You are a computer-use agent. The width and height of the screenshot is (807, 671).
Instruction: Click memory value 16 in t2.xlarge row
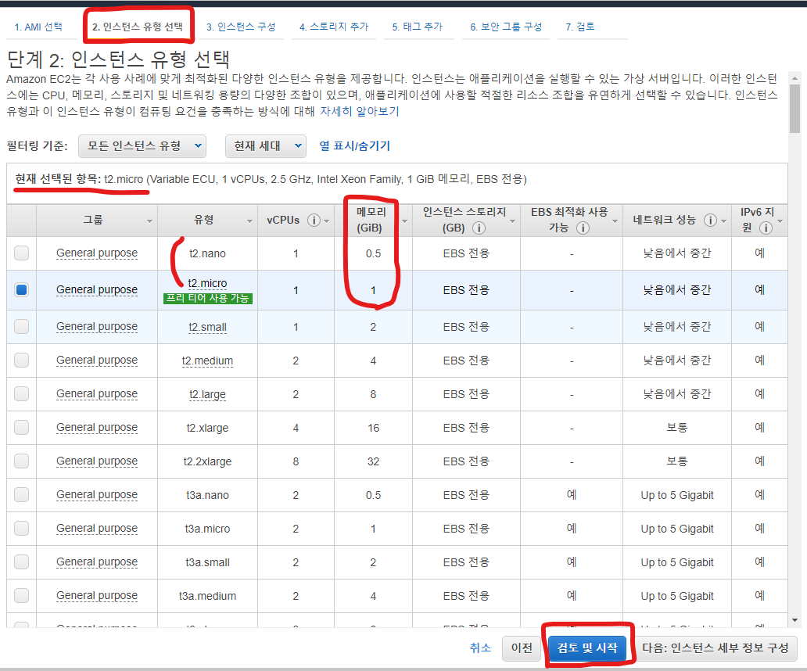[373, 428]
